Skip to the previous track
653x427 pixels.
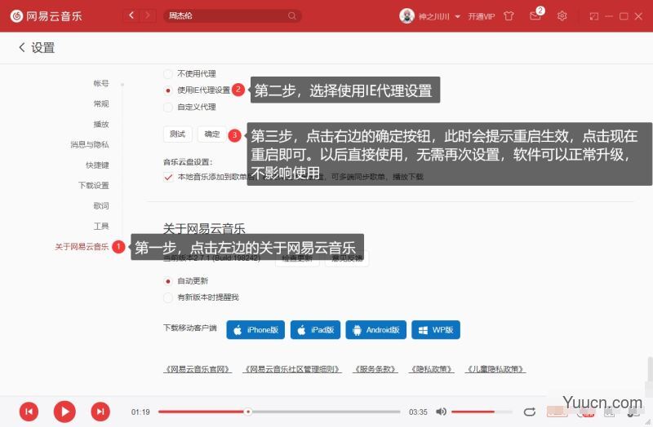[29, 412]
